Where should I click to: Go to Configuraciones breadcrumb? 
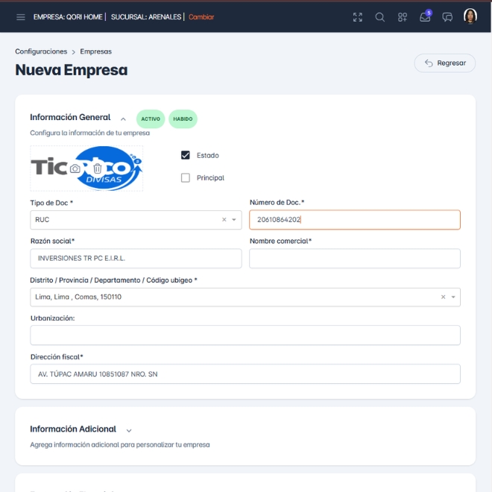pos(41,52)
